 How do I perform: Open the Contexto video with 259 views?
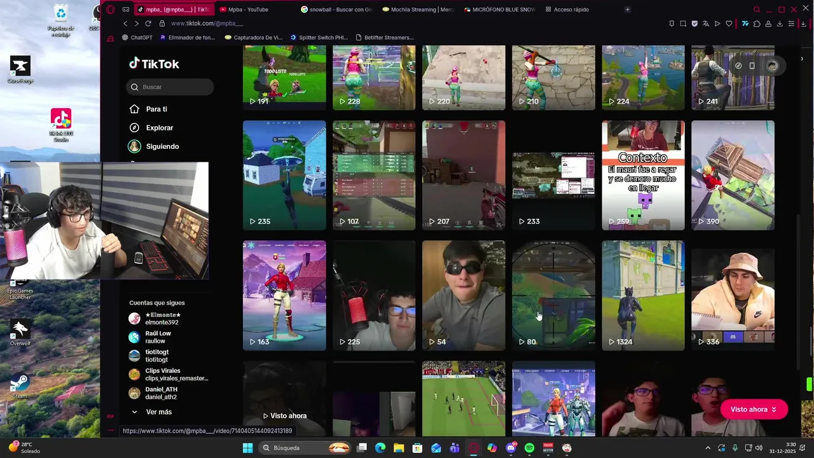(643, 176)
